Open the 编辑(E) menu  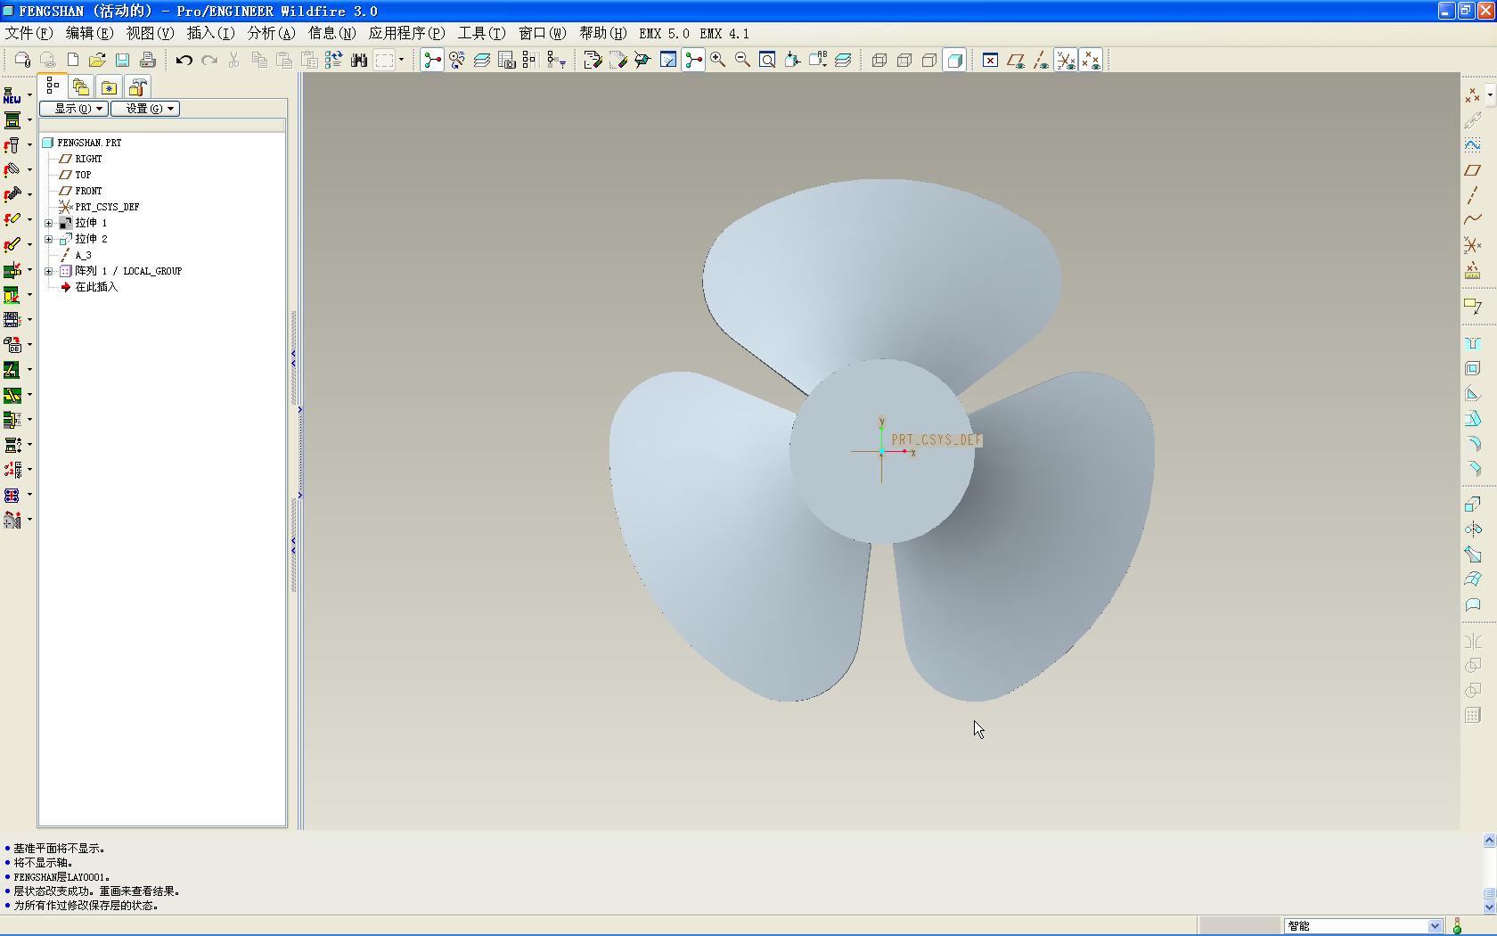(89, 33)
